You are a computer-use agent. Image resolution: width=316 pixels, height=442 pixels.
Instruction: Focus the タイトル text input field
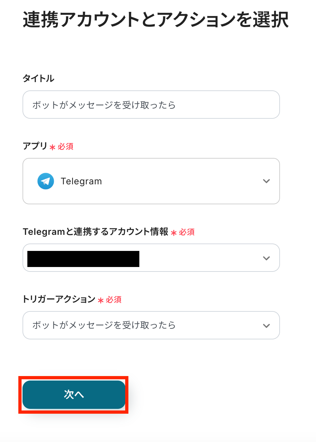pyautogui.click(x=151, y=105)
